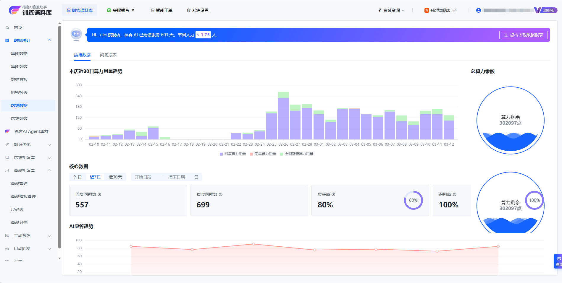Expand the 套餐资源 dropdown

[391, 10]
